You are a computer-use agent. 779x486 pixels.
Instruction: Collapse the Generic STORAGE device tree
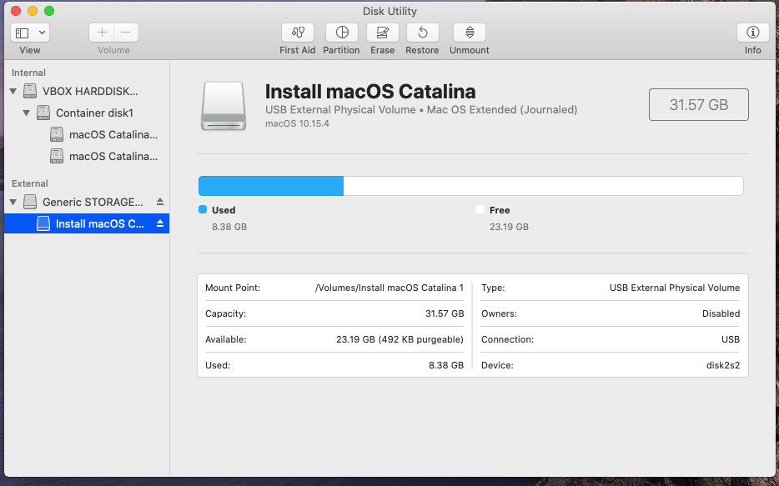pos(13,202)
